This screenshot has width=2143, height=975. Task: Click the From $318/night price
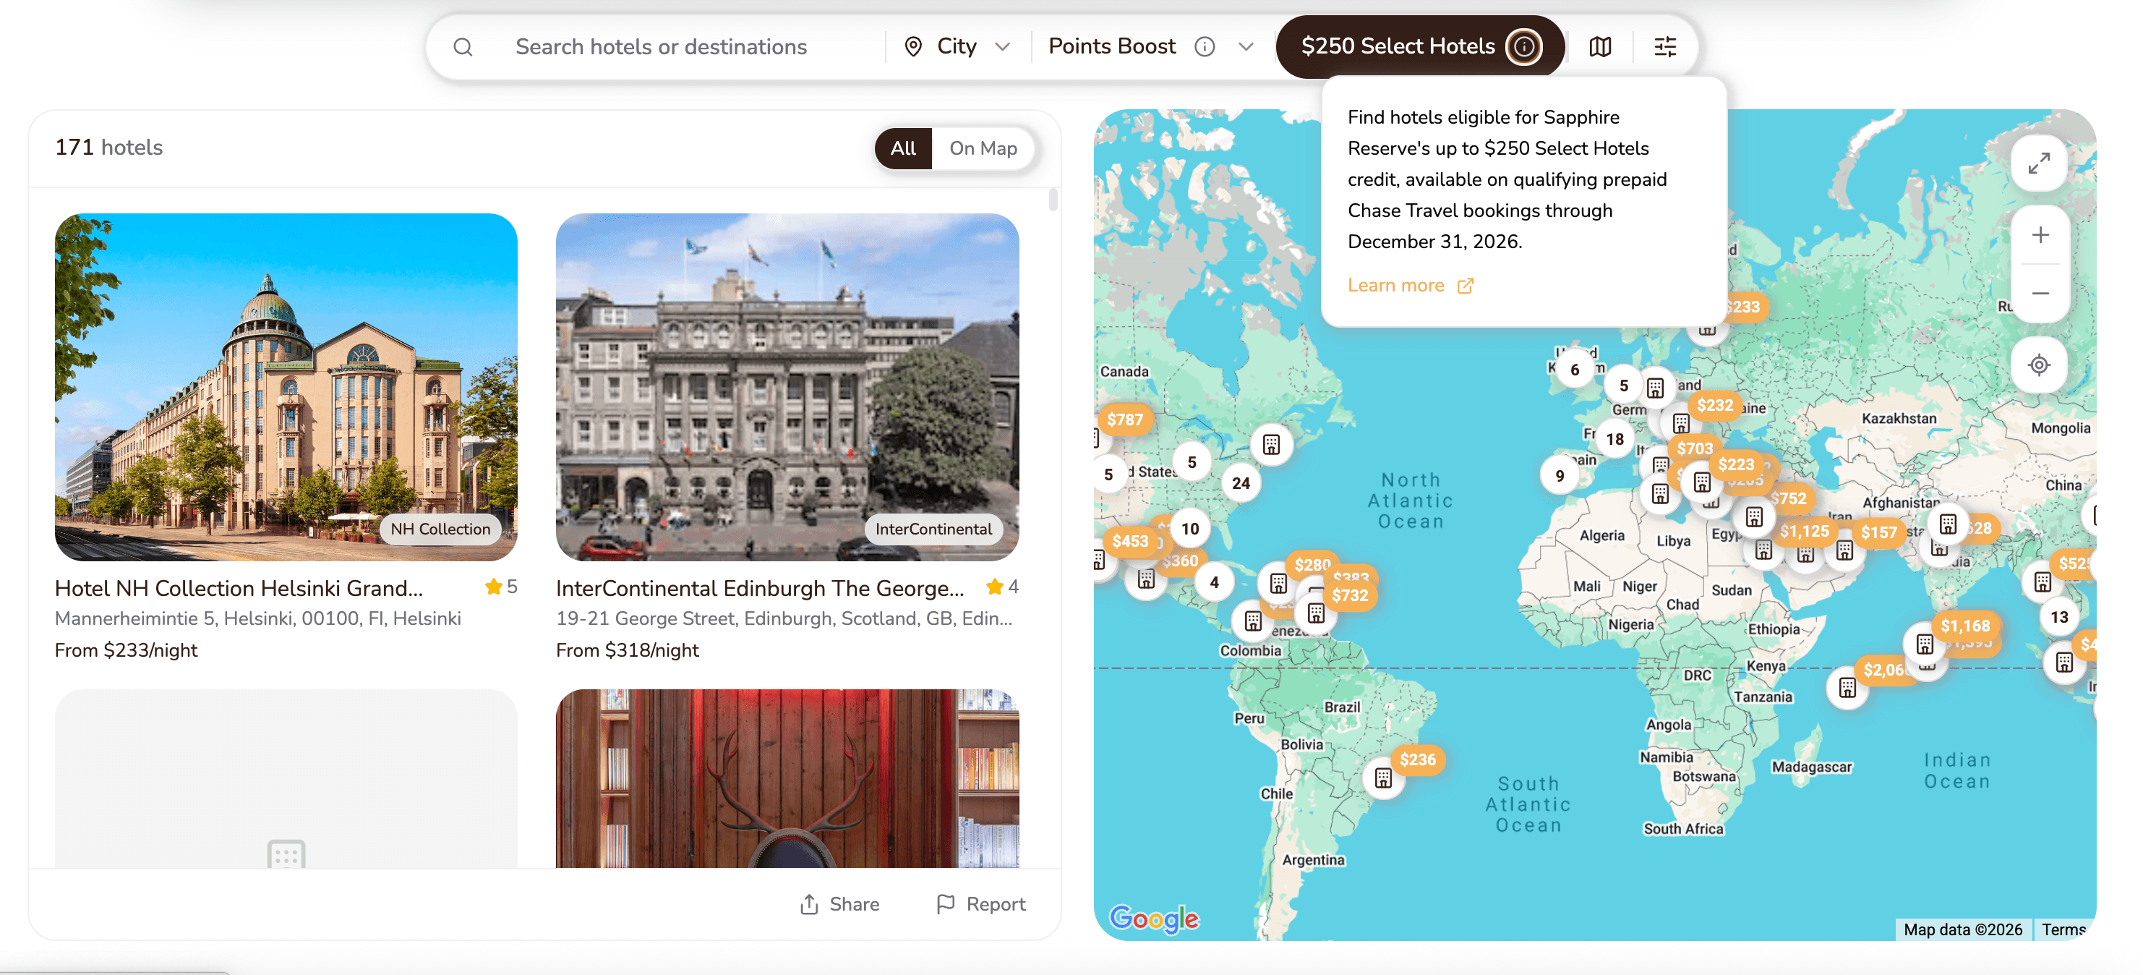(628, 650)
